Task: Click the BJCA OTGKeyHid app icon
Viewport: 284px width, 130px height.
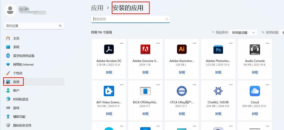Action: (x=145, y=91)
